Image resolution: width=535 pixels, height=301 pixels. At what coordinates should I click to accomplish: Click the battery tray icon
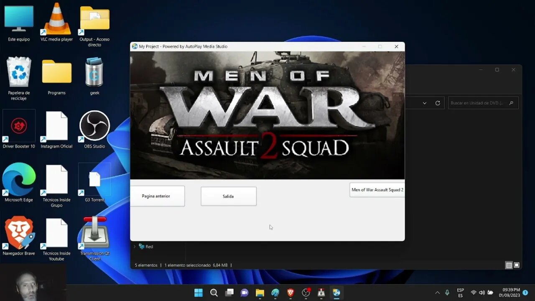[x=490, y=293]
